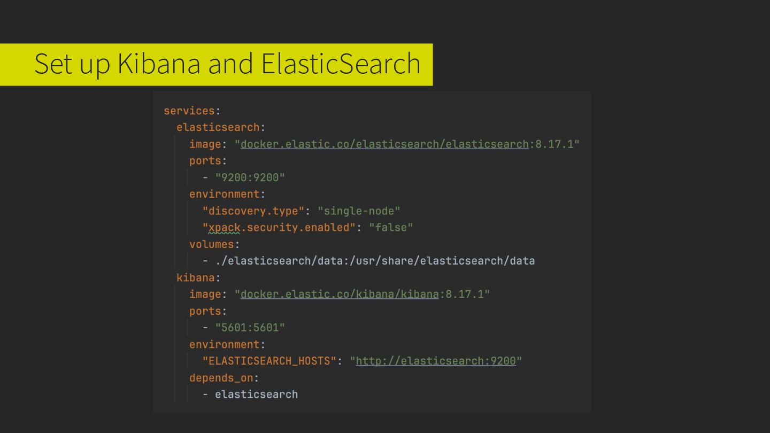
Task: Click the ':8.17.1' version tag on elasticsearch image
Action: click(x=554, y=144)
